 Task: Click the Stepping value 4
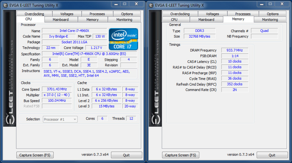point(129,60)
